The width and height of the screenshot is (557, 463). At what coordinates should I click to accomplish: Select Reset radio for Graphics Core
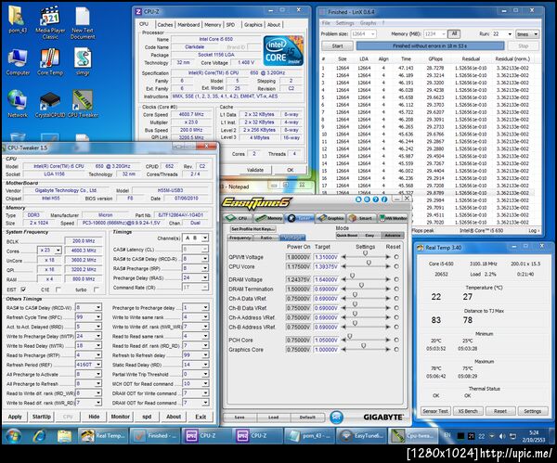point(396,350)
